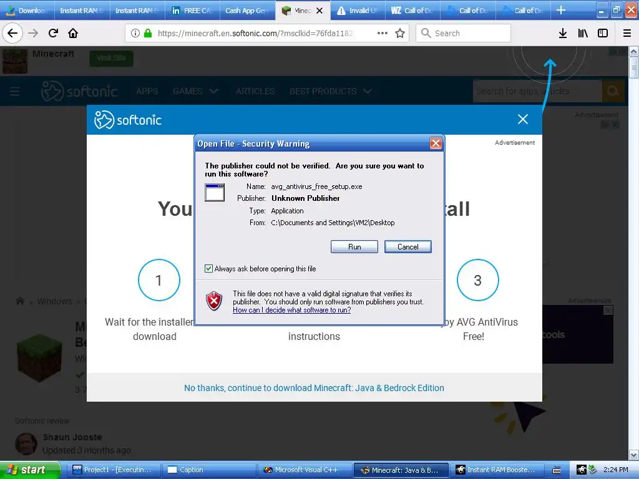Switch to the Cash App Gen tab
This screenshot has height=479, width=639.
point(247,11)
